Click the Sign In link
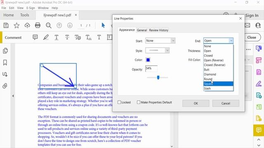Screen dimensions: 264x148 [252, 15]
